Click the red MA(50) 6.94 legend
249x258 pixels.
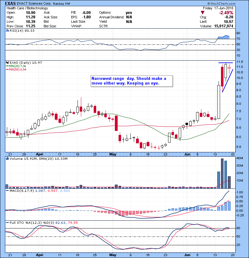point(16,69)
